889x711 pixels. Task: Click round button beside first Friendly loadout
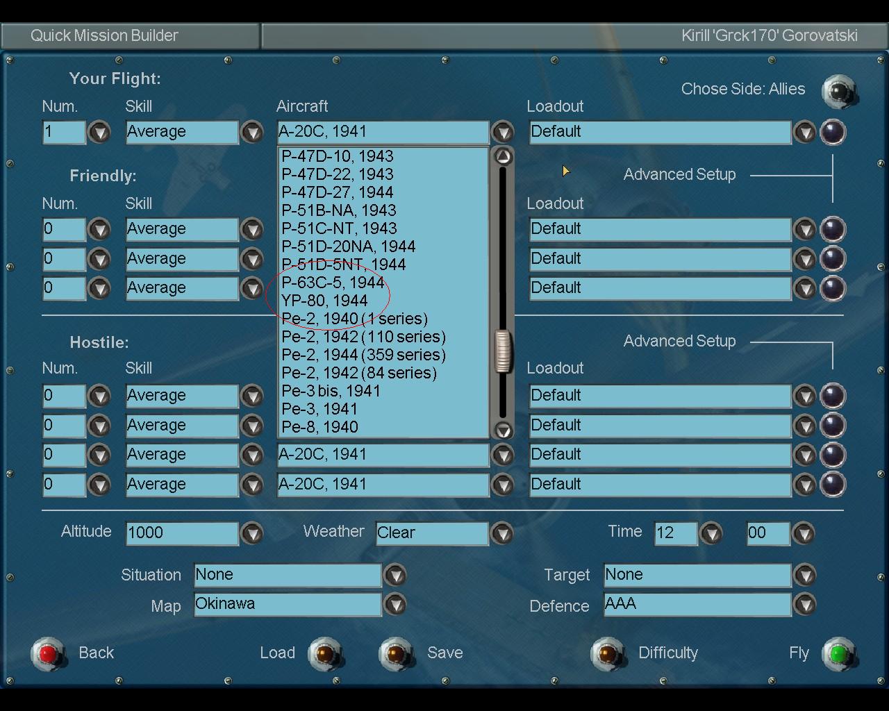pos(832,229)
